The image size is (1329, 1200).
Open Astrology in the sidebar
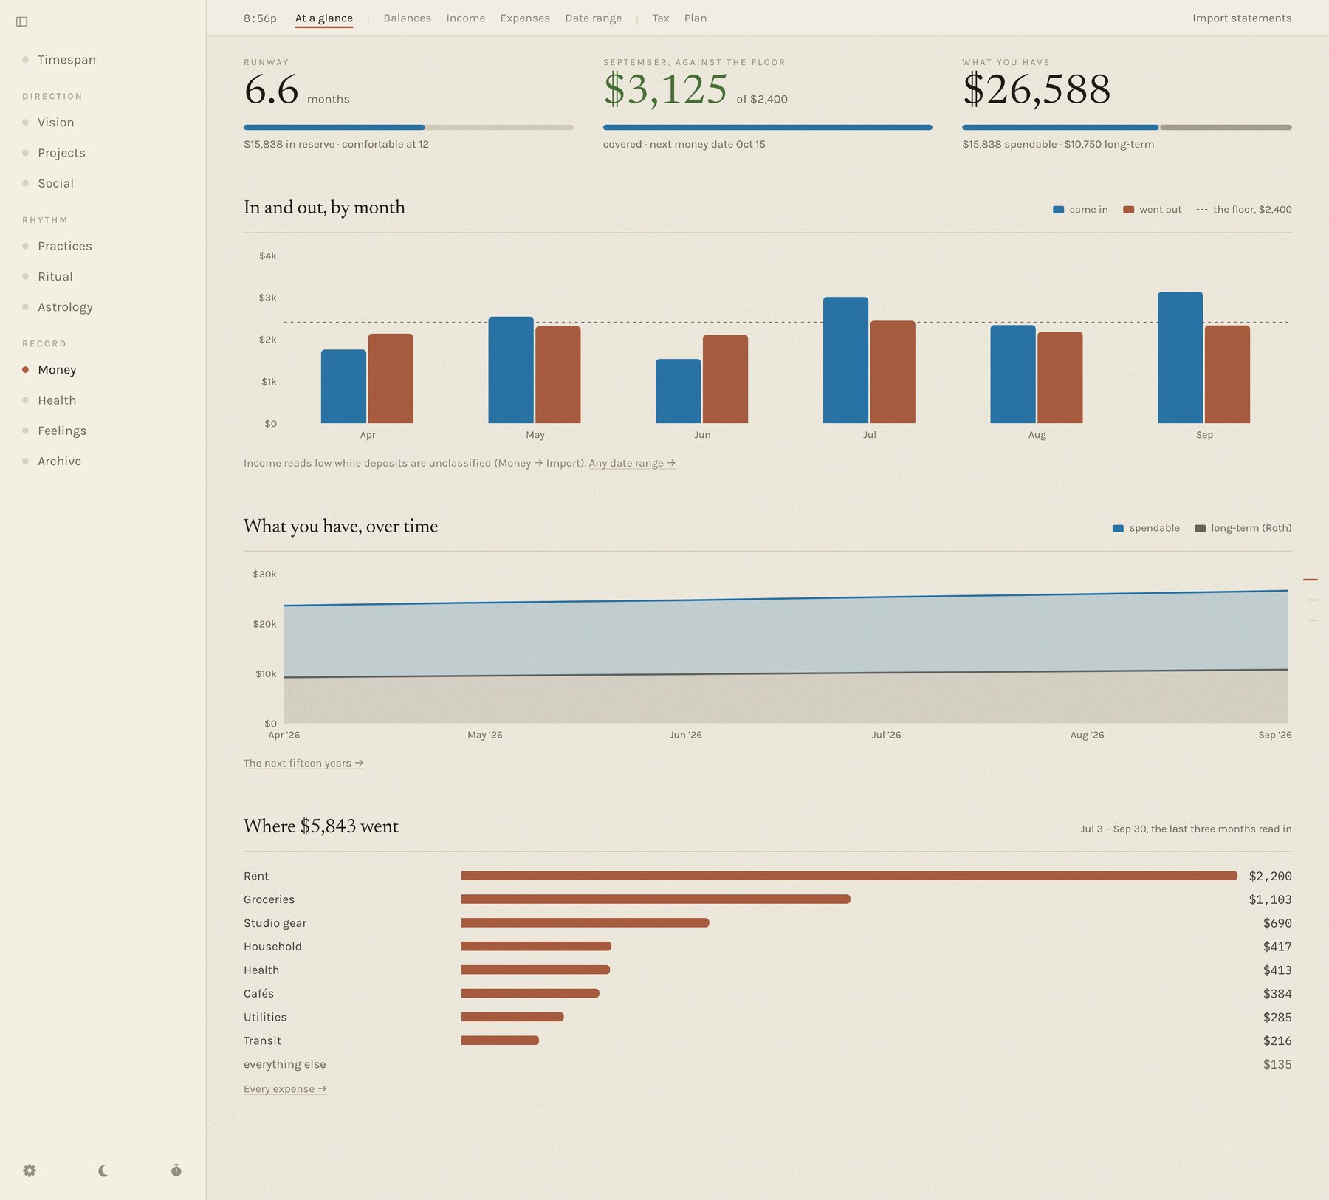click(65, 307)
